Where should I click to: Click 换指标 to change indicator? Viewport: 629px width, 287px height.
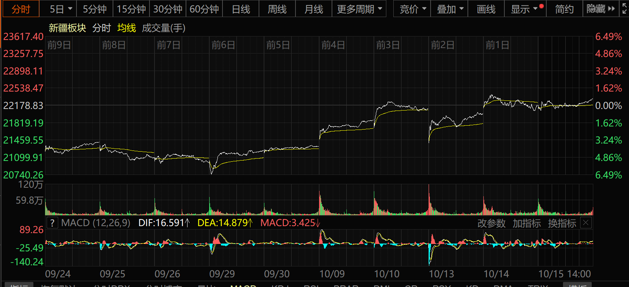(562, 223)
